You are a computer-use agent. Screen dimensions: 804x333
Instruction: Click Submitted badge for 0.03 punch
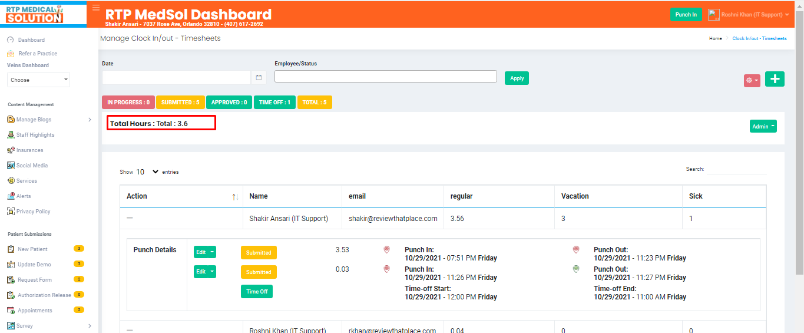[259, 272]
